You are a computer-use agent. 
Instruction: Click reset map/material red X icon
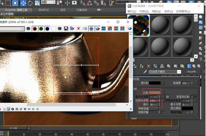coord(148,66)
